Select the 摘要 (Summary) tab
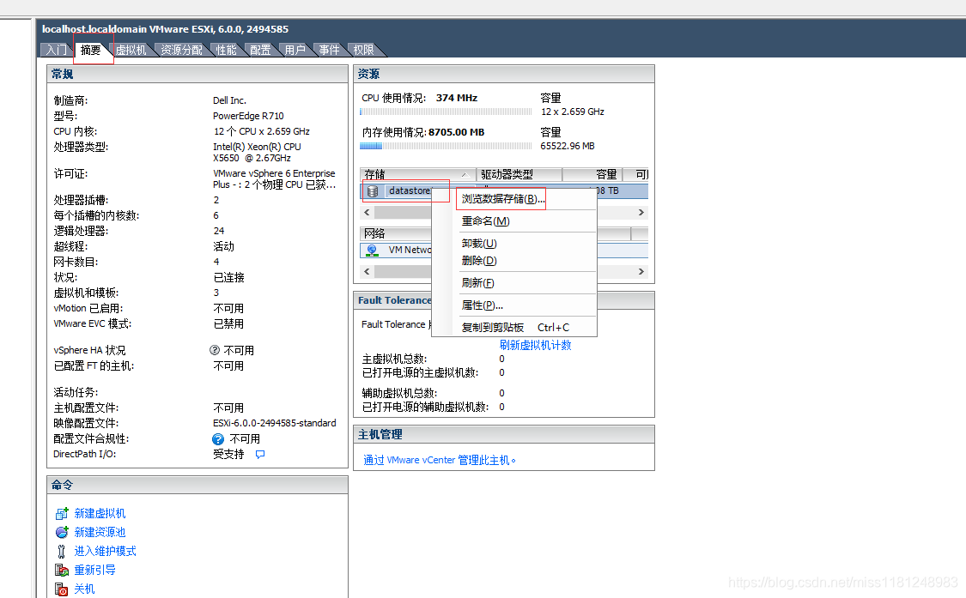 coord(90,50)
